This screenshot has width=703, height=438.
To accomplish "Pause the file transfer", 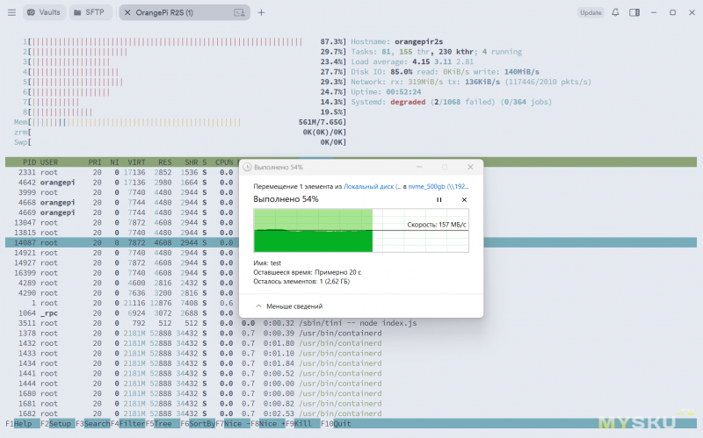I will (438, 200).
